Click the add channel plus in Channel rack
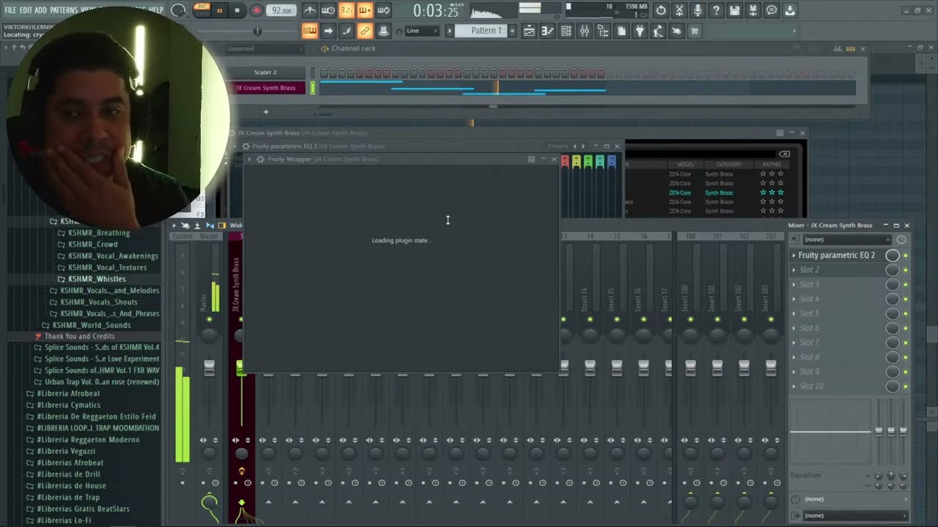 click(x=266, y=112)
